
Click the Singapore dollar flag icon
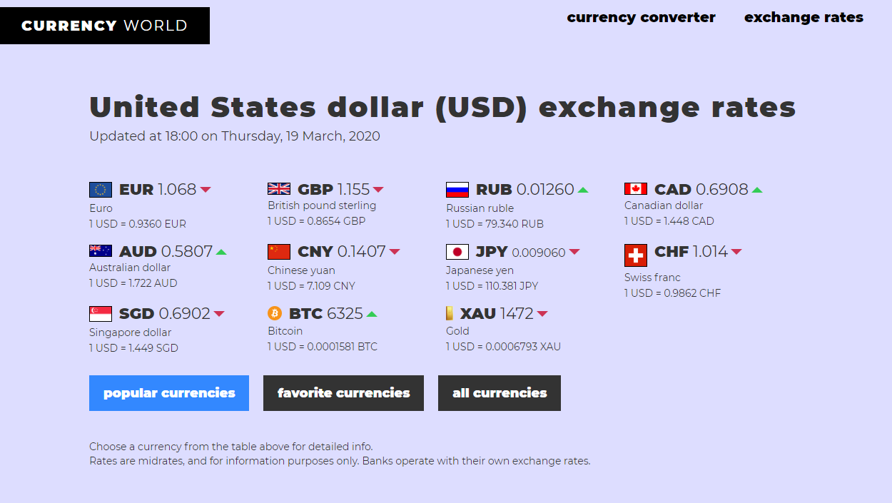click(101, 313)
